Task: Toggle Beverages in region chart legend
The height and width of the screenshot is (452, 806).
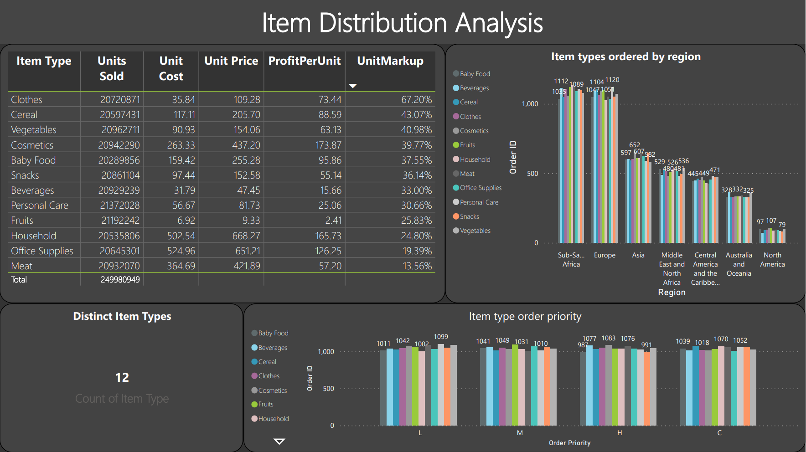Action: pos(455,87)
